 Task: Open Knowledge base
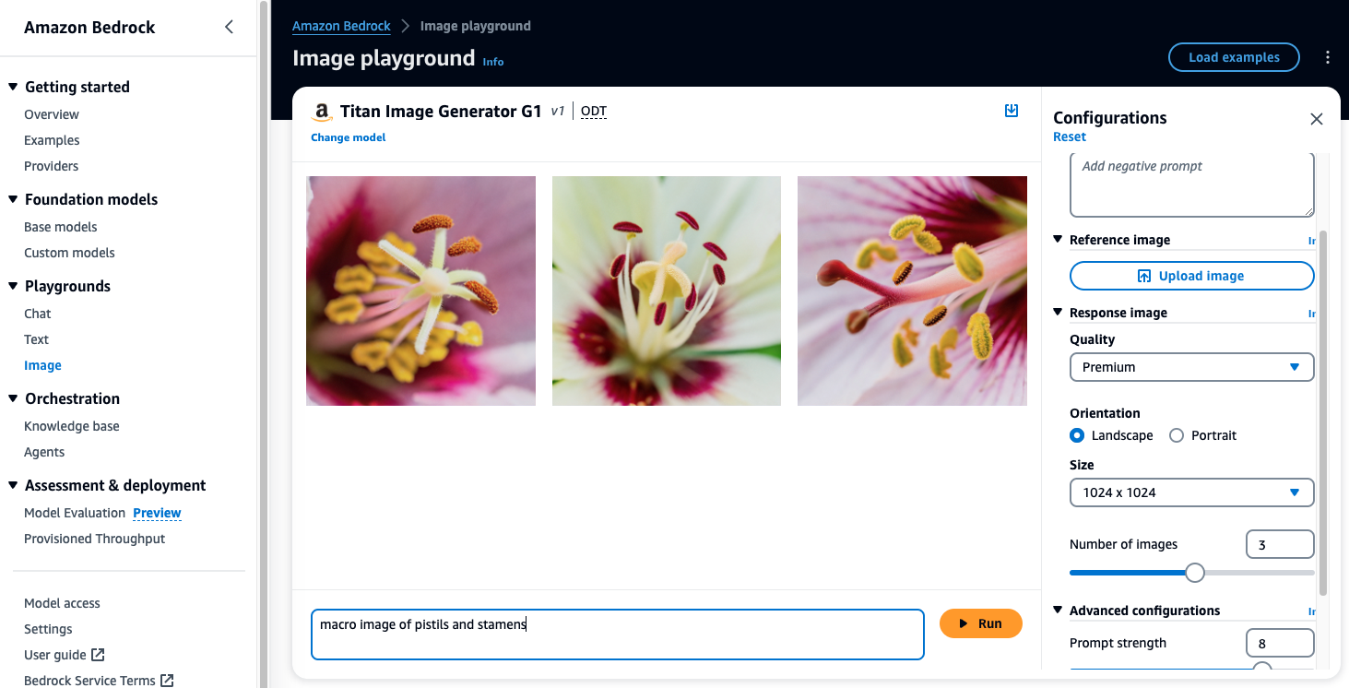[72, 426]
